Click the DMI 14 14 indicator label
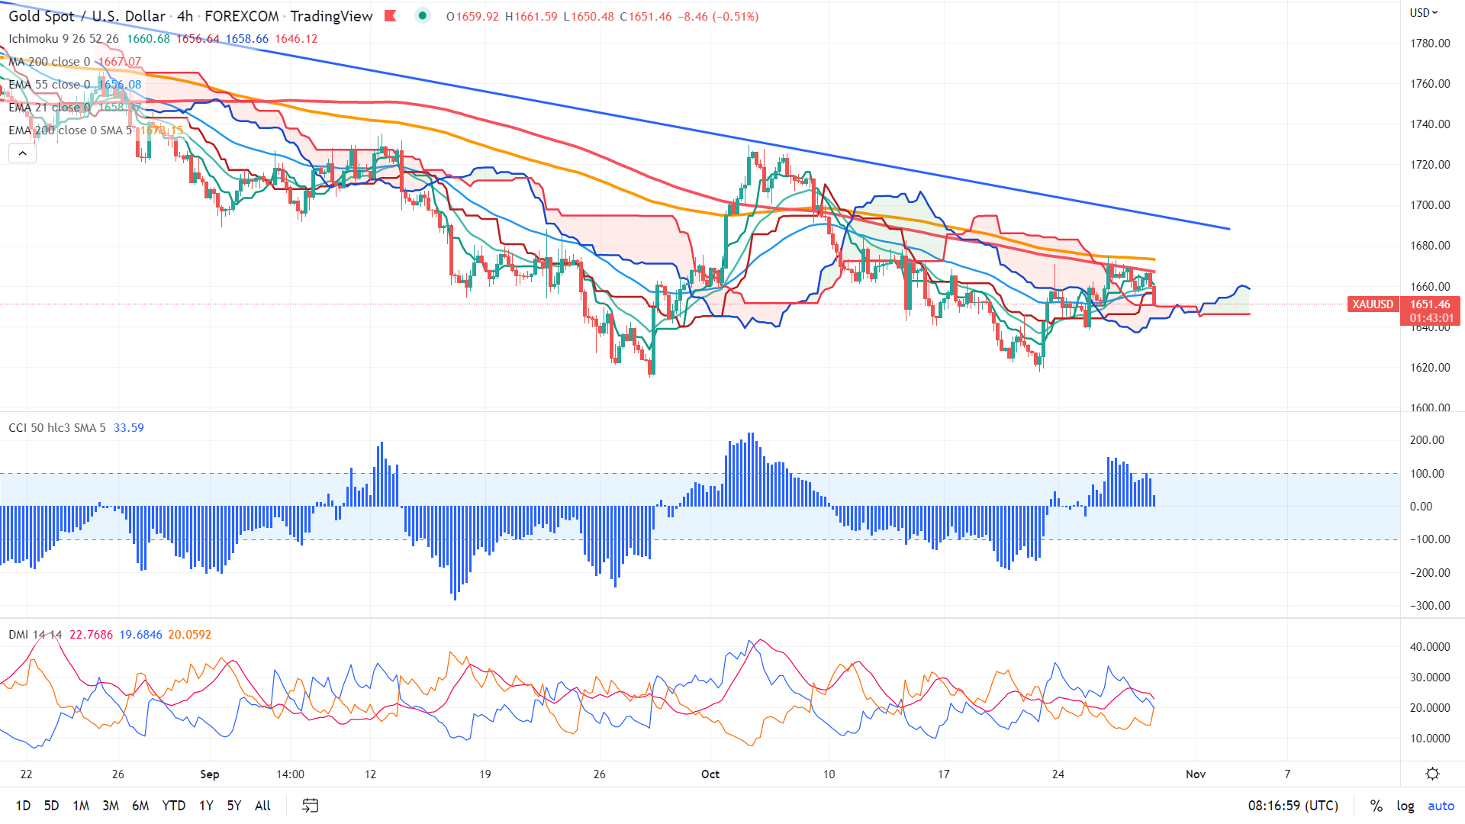Image resolution: width=1465 pixels, height=824 pixels. coord(35,635)
